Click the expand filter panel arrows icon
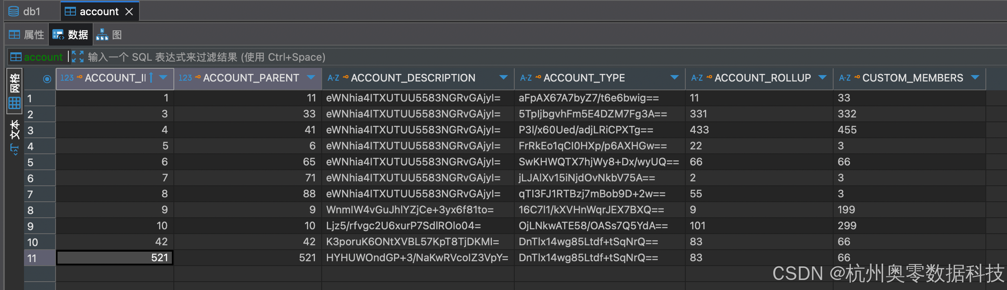1007x290 pixels. tap(78, 57)
